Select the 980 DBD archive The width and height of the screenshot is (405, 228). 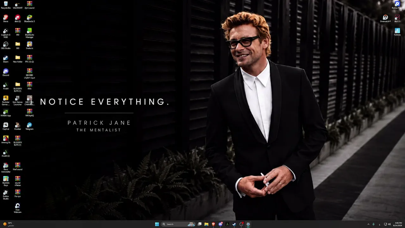[29, 74]
